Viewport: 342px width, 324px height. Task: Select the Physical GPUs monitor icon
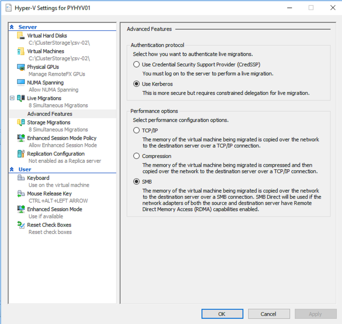click(x=21, y=67)
